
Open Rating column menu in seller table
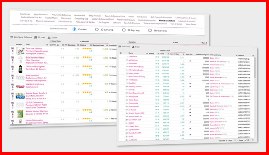click(x=158, y=54)
